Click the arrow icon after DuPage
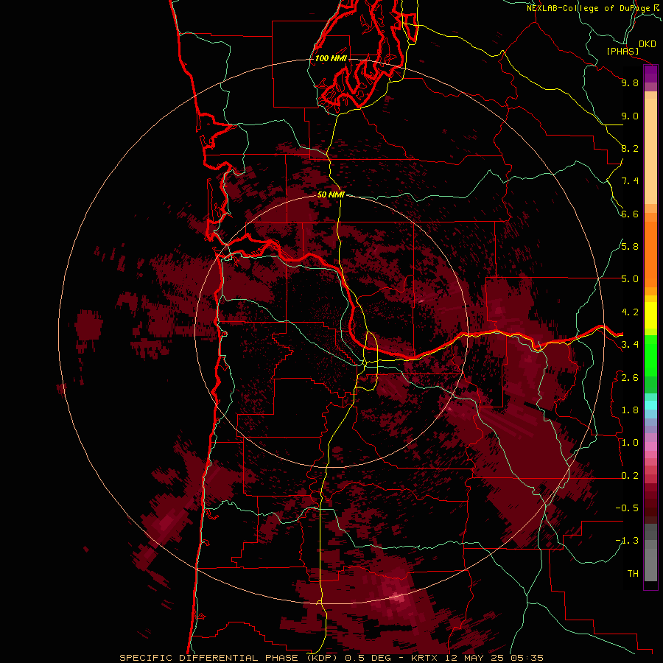The height and width of the screenshot is (663, 663). coord(656,7)
